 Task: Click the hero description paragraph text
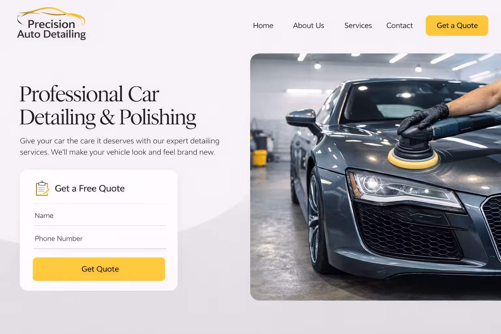point(120,146)
